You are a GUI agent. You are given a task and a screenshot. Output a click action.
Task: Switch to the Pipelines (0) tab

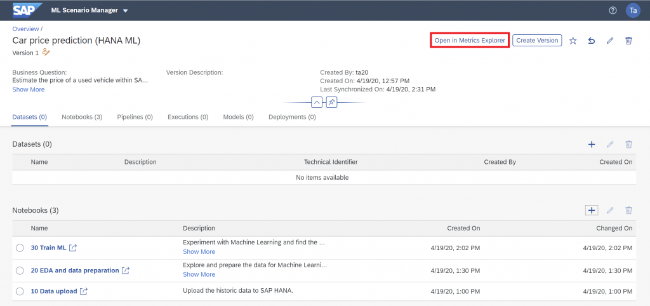click(135, 117)
